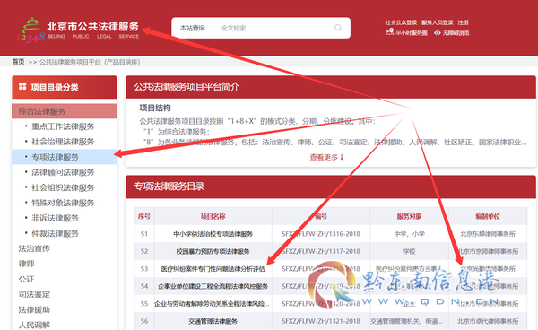Click row number 51 cell

[144, 234]
